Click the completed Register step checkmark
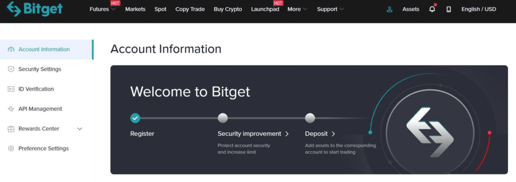Viewport: 516px width, 182px height. (x=135, y=118)
